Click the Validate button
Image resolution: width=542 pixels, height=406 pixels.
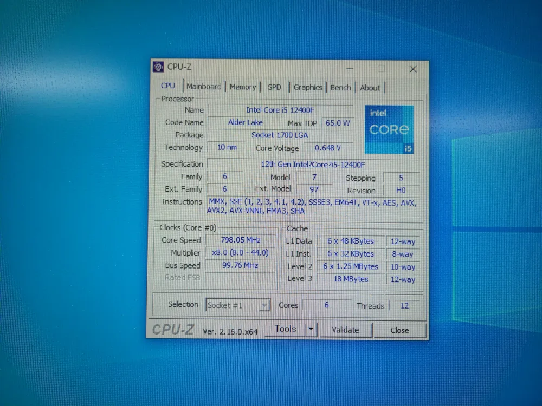pos(345,330)
